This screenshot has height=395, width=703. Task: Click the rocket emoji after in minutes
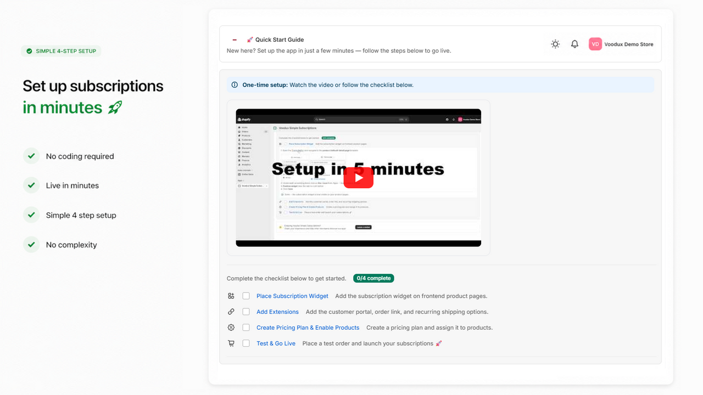click(x=115, y=108)
